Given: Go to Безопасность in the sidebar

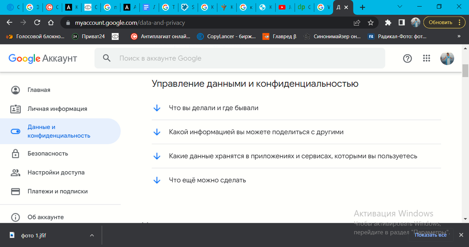Looking at the screenshot, I should [x=48, y=153].
